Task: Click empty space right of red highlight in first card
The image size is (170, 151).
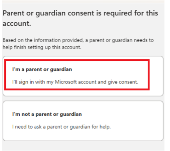Action: (156, 76)
